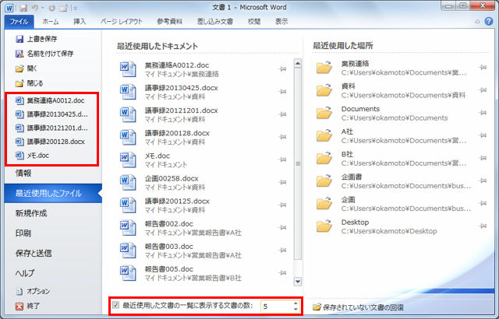The height and width of the screenshot is (319, 499).
Task: Open 議事録20121201.d... from sidebar quick list
Action: coord(52,128)
